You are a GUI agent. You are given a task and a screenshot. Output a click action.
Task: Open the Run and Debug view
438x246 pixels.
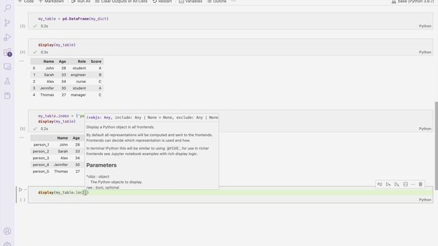8,38
